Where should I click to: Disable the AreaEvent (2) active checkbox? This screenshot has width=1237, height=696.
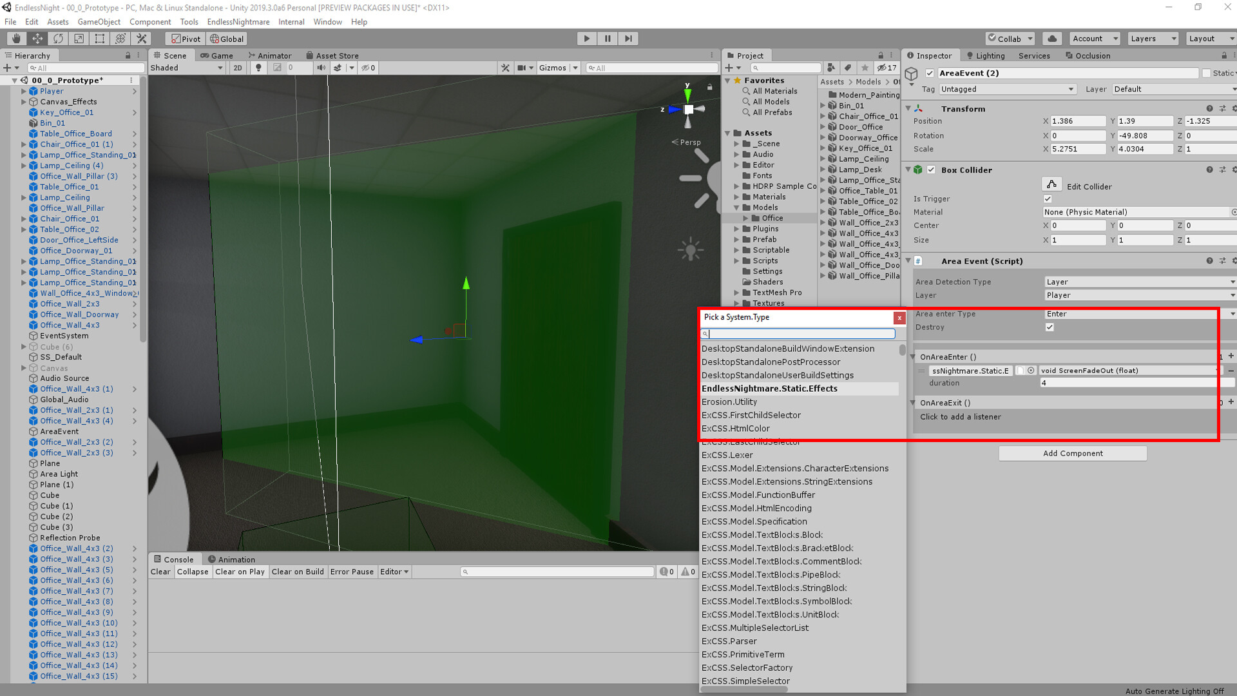click(930, 73)
